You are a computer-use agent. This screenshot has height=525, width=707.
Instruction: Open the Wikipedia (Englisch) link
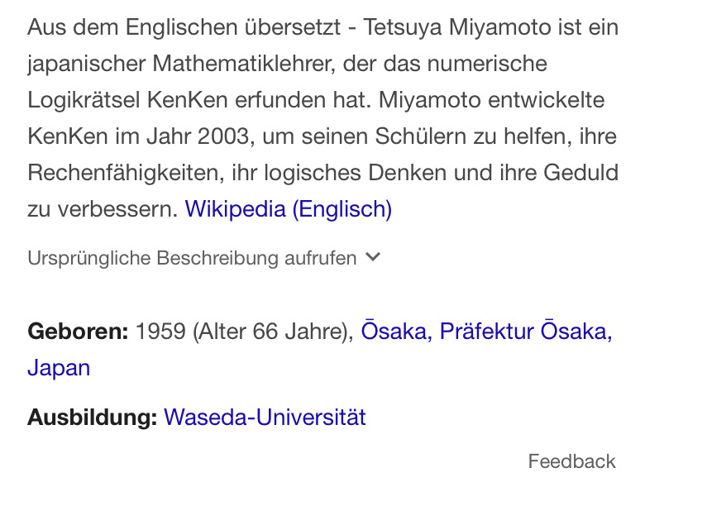[x=289, y=209]
